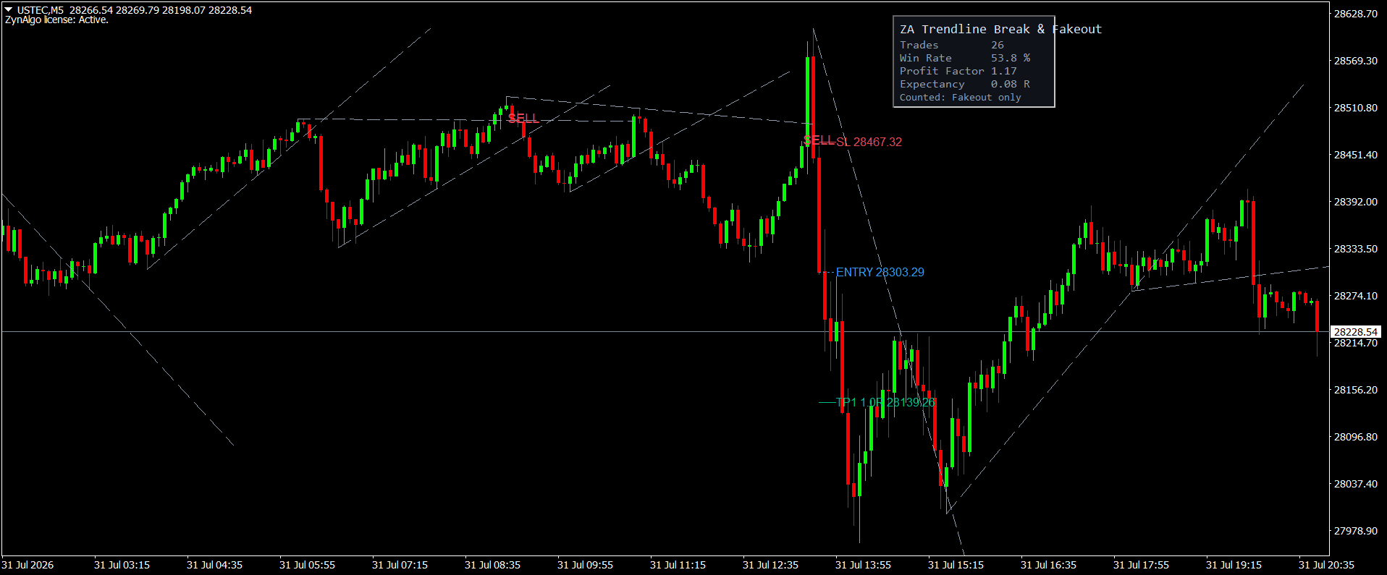Click the 31 Jul 03:15 time label

pos(122,565)
